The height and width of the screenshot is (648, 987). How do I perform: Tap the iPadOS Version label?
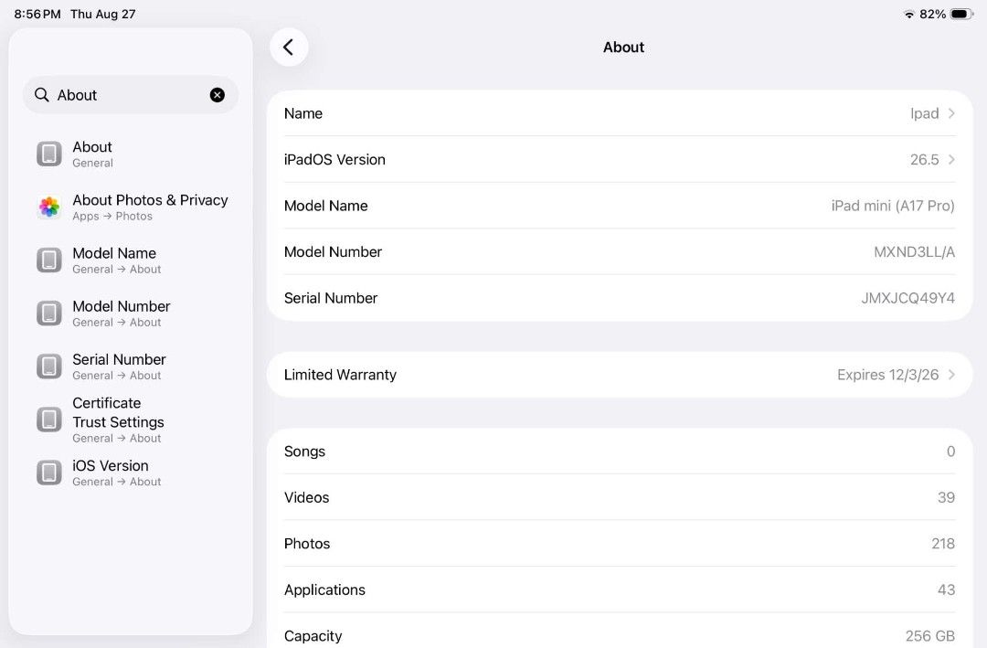(334, 159)
